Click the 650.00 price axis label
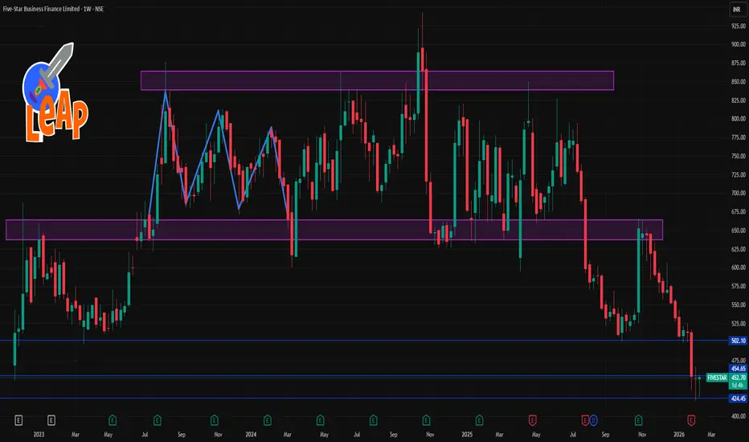The width and height of the screenshot is (749, 442). [x=738, y=231]
